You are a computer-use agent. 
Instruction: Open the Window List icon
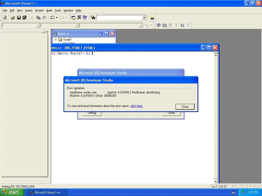point(85,18)
